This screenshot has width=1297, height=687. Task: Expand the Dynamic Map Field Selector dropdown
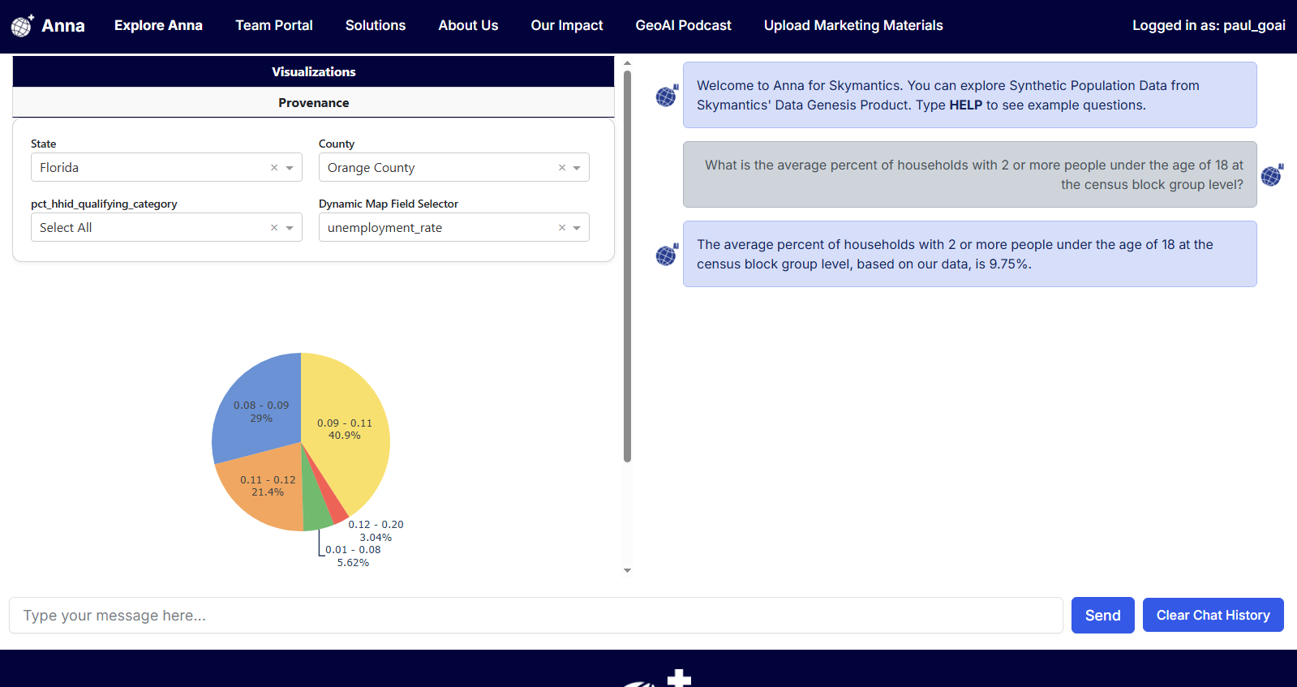577,228
